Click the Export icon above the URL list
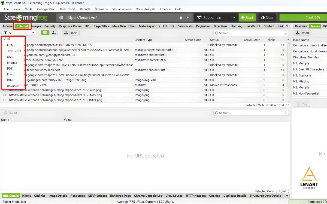Image resolution: width=327 pixels, height=204 pixels. pos(71,33)
